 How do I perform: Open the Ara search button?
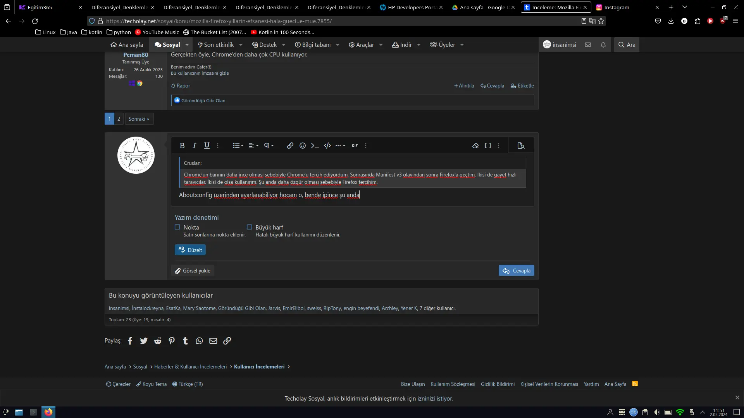(627, 45)
